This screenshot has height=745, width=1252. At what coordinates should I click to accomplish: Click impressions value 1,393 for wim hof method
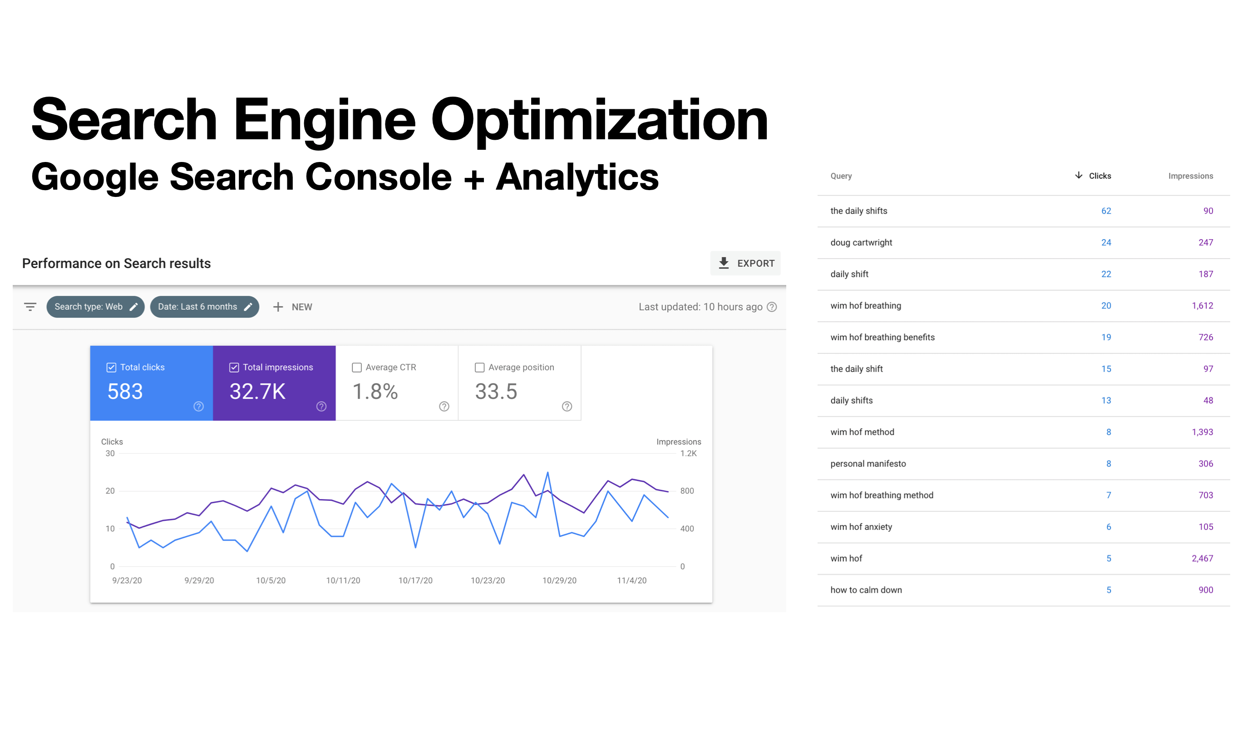click(1202, 432)
